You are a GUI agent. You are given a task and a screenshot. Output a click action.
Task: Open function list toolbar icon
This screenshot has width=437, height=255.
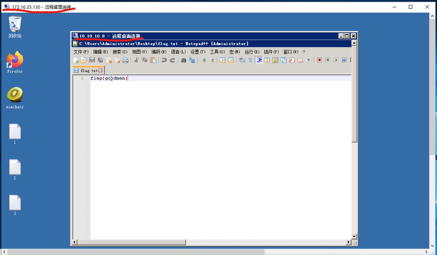(x=292, y=60)
